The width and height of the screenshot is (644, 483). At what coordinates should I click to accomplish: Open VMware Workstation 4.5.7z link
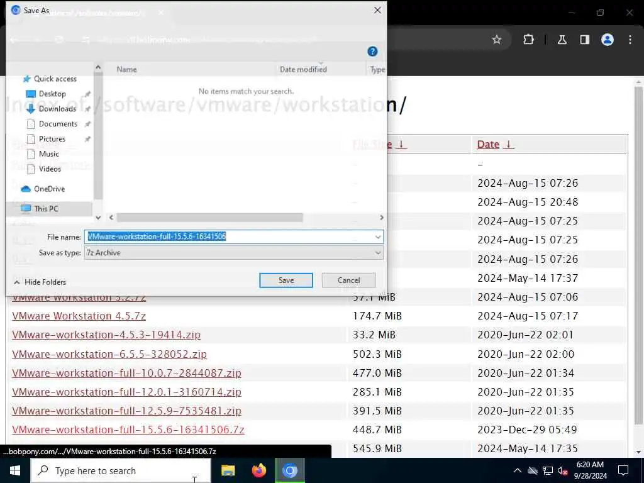79,316
